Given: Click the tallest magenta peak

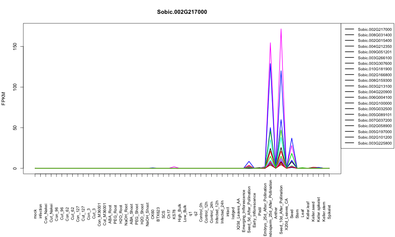Looking at the screenshot, I should coord(281,29).
